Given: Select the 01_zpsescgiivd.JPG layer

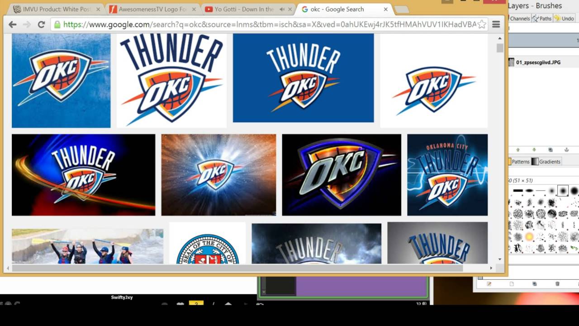Looking at the screenshot, I should pyautogui.click(x=543, y=62).
